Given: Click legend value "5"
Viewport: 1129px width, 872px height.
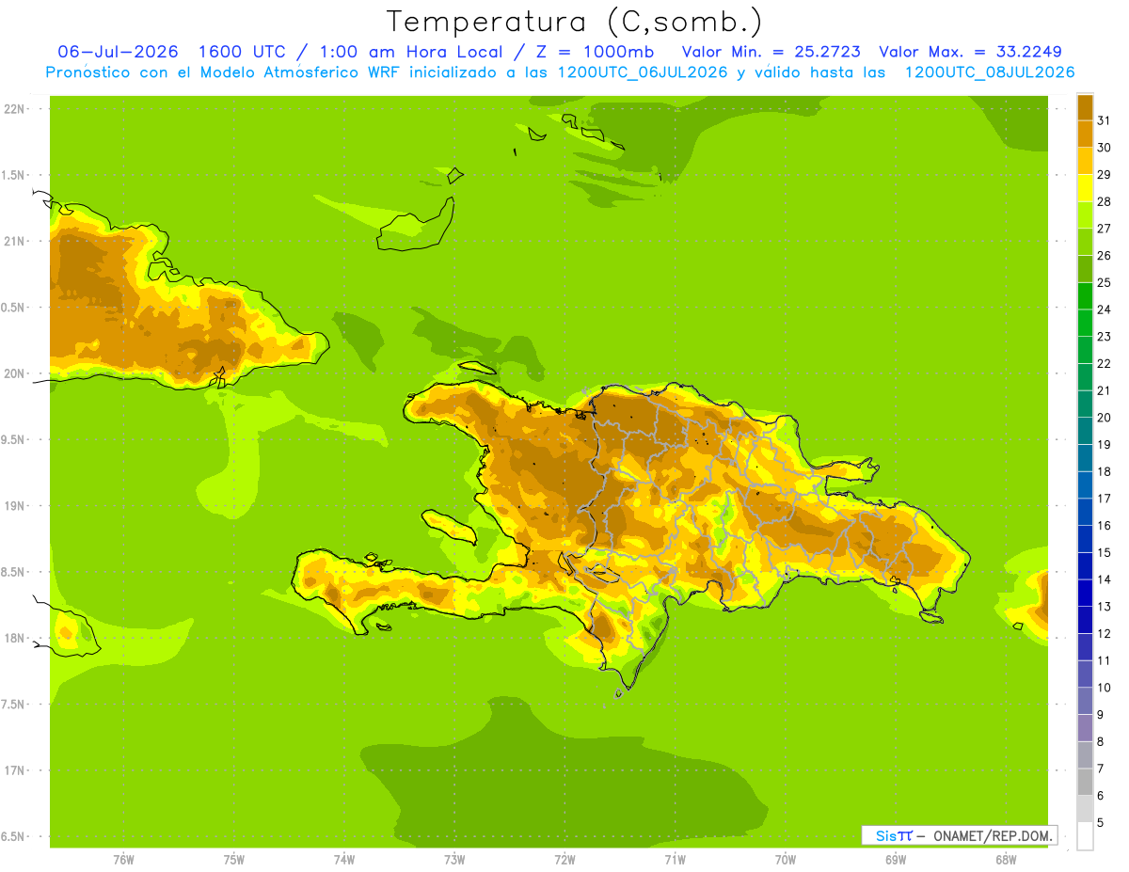Looking at the screenshot, I should [1101, 823].
